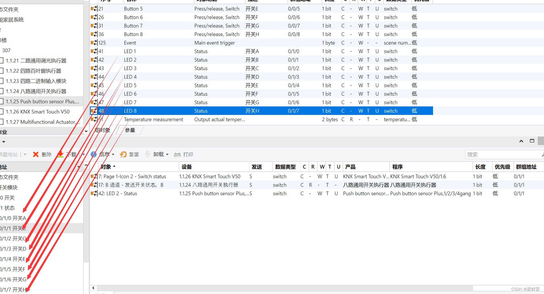Select device 1.1.23 四路二进制输入模块 in the tree
The image size is (544, 294).
[x=36, y=81]
